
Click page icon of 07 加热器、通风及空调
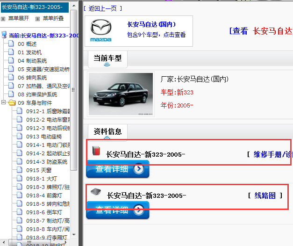pos(11,86)
